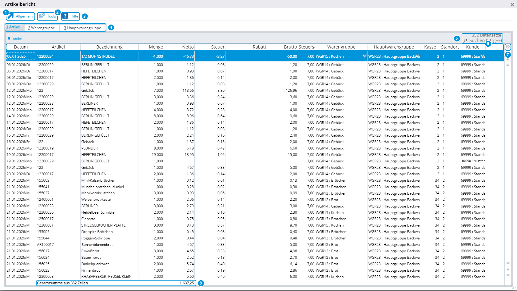This screenshot has height=291, width=517.
Task: Click the total value 1.637,25
Action: pos(187,283)
